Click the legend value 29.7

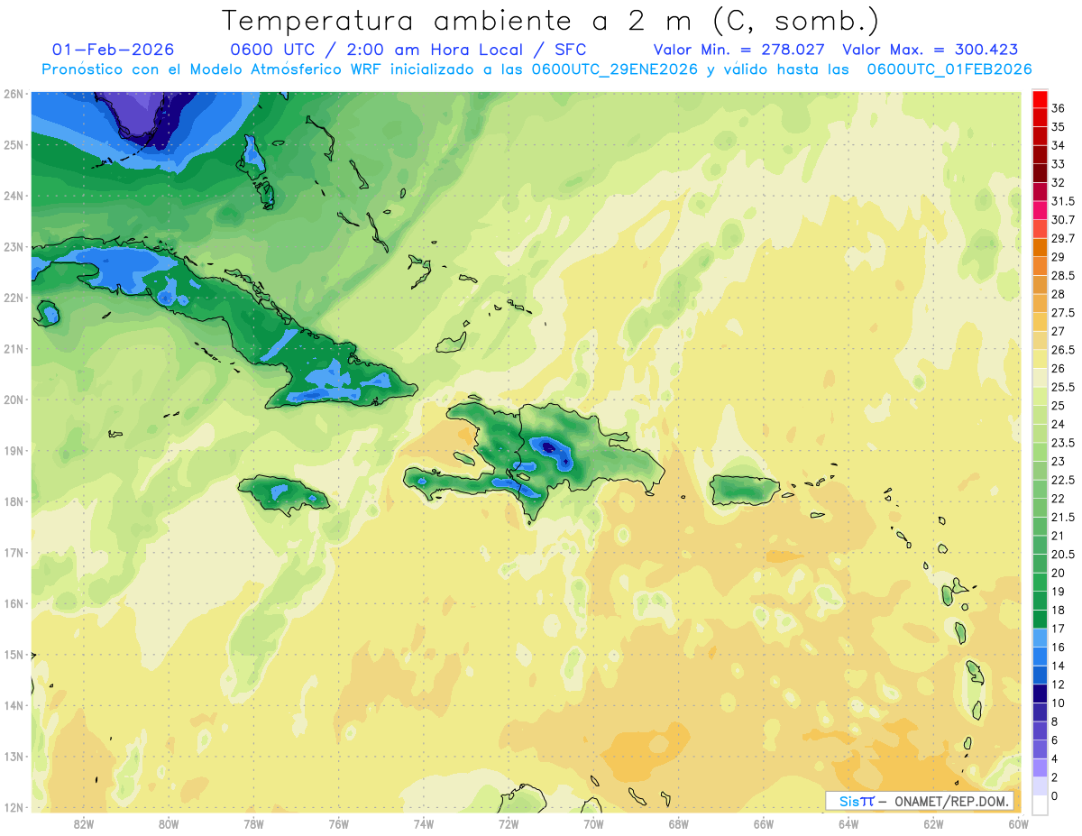[x=1062, y=238]
